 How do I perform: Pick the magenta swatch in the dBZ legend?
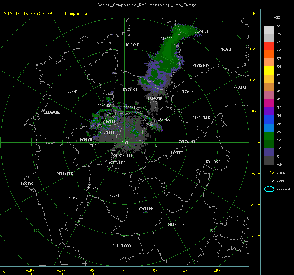pyautogui.click(x=269, y=103)
